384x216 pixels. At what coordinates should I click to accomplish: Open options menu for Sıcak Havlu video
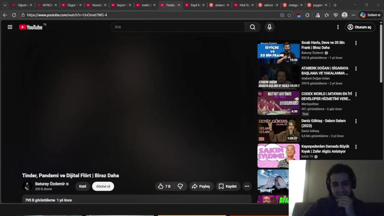click(356, 43)
